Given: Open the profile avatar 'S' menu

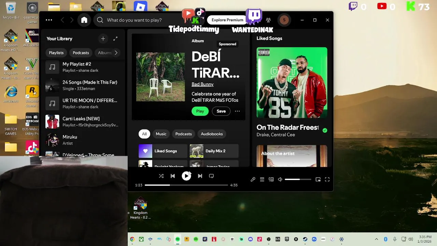Looking at the screenshot, I should click(284, 20).
